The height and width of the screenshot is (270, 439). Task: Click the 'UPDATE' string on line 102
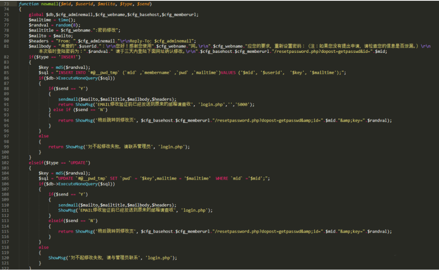point(78,163)
